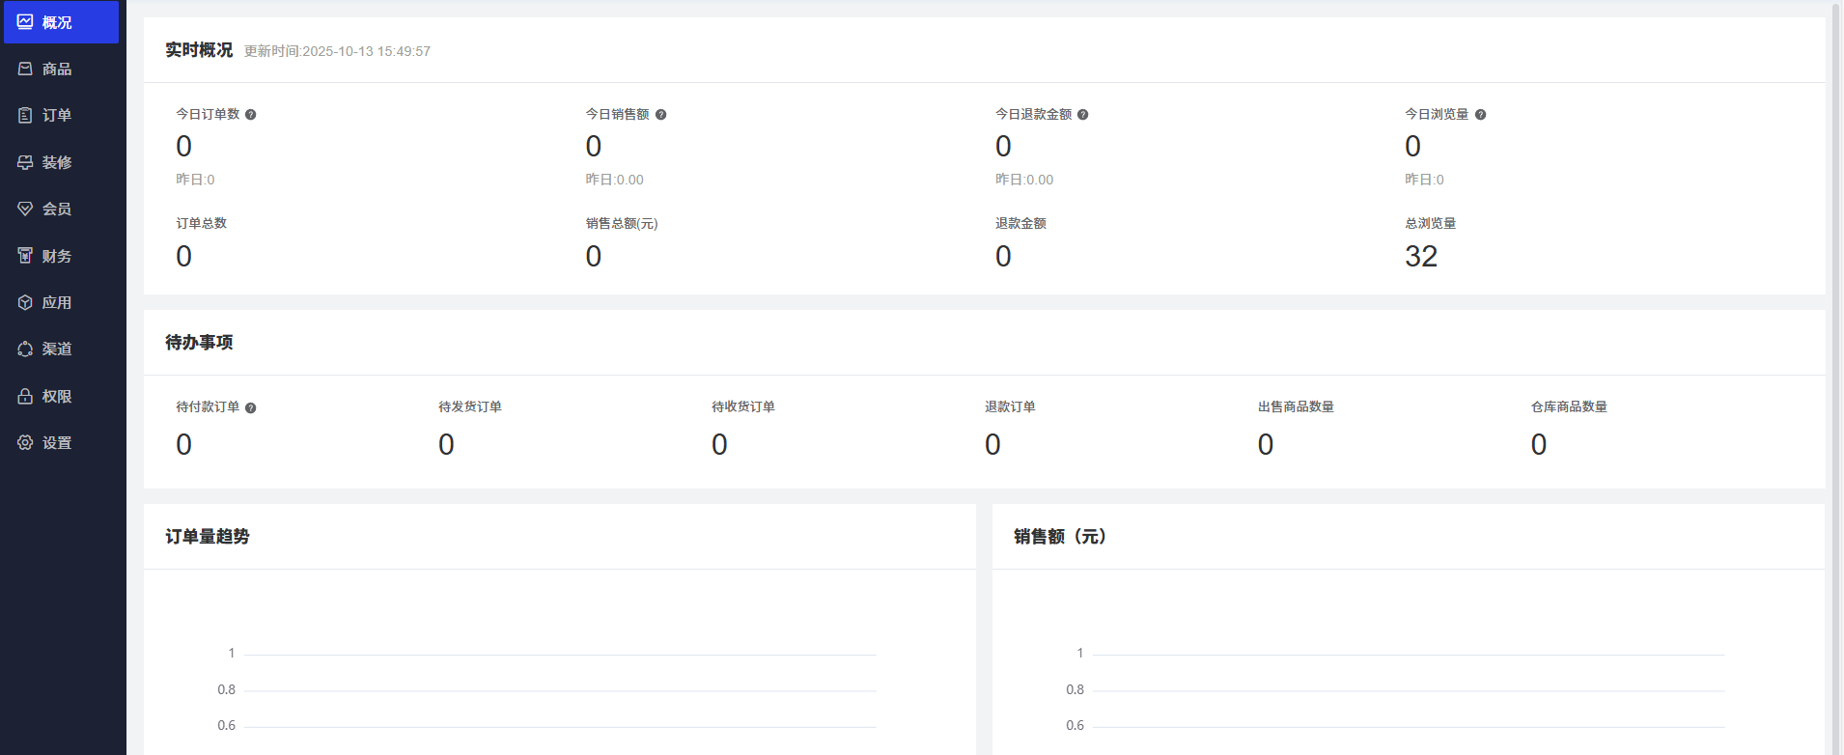The width and height of the screenshot is (1844, 755).
Task: Click the 概况 overview icon in sidebar
Action: click(25, 22)
